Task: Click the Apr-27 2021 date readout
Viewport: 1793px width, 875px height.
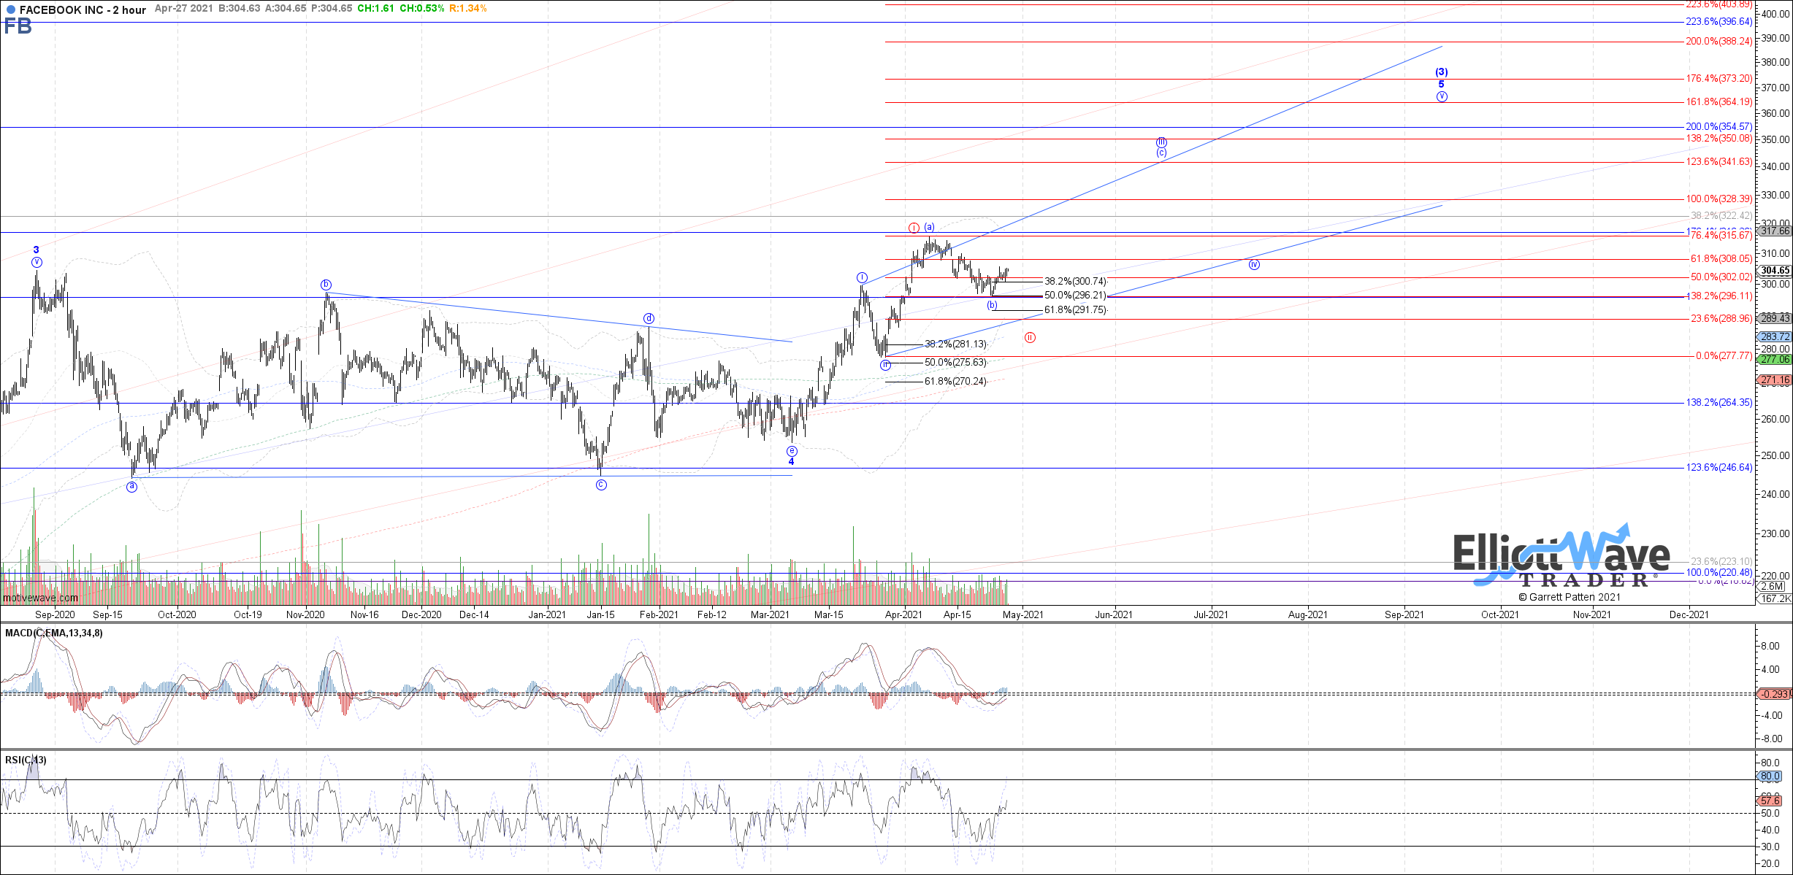Action: pos(183,9)
